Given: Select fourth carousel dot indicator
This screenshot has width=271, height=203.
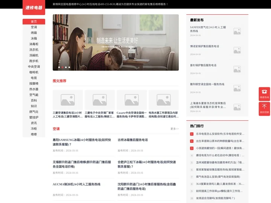Looking at the screenshot, I should click(x=69, y=67).
